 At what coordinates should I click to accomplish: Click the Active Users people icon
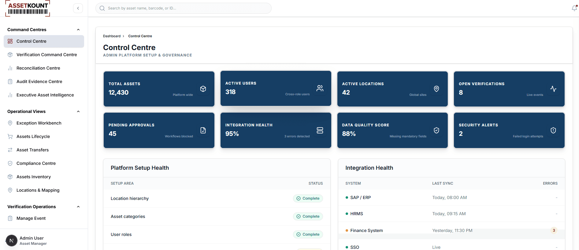click(x=320, y=88)
